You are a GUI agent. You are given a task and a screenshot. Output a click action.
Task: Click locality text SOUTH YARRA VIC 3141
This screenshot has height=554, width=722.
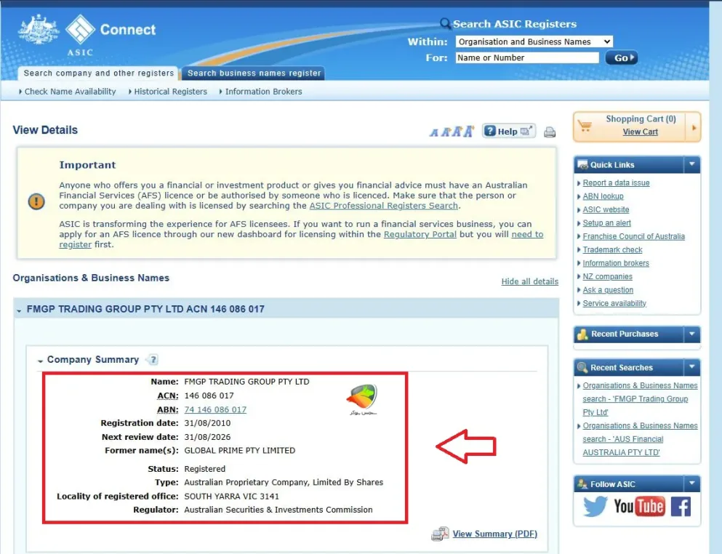[x=231, y=496]
